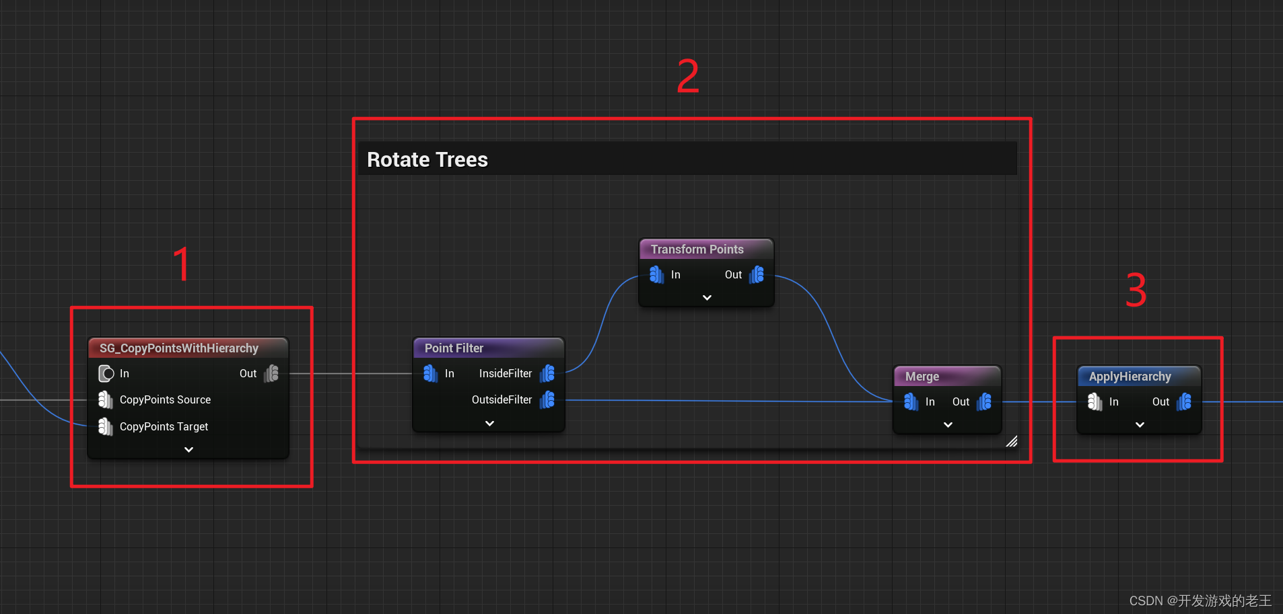Click the Rotate Trees comment header
This screenshot has height=614, width=1283.
tap(687, 159)
